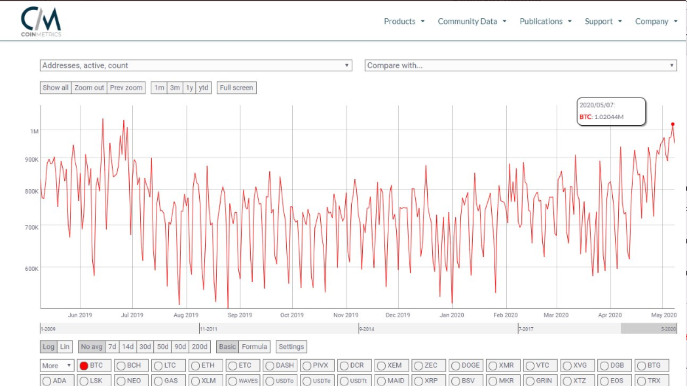
Task: Click the Prev zoom button
Action: (x=126, y=87)
